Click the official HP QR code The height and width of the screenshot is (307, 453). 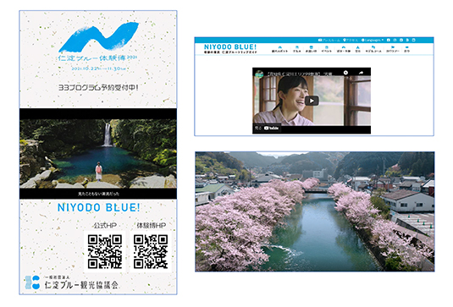105,251
